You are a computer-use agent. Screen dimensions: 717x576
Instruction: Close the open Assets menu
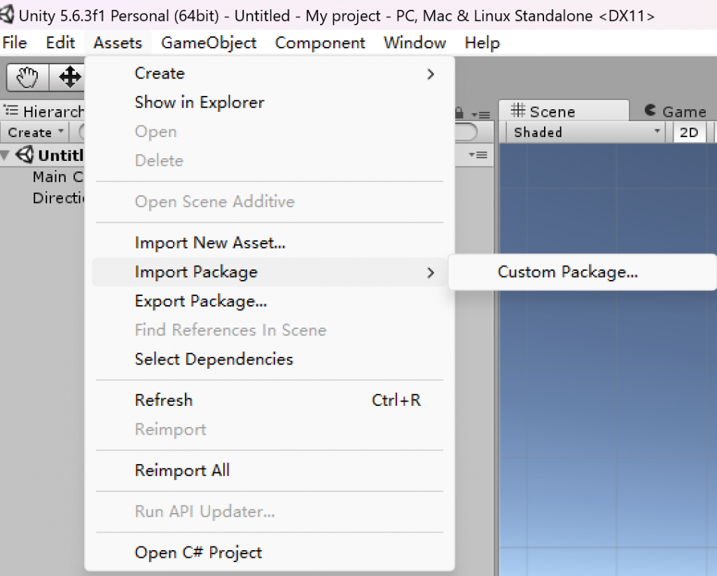(x=118, y=43)
